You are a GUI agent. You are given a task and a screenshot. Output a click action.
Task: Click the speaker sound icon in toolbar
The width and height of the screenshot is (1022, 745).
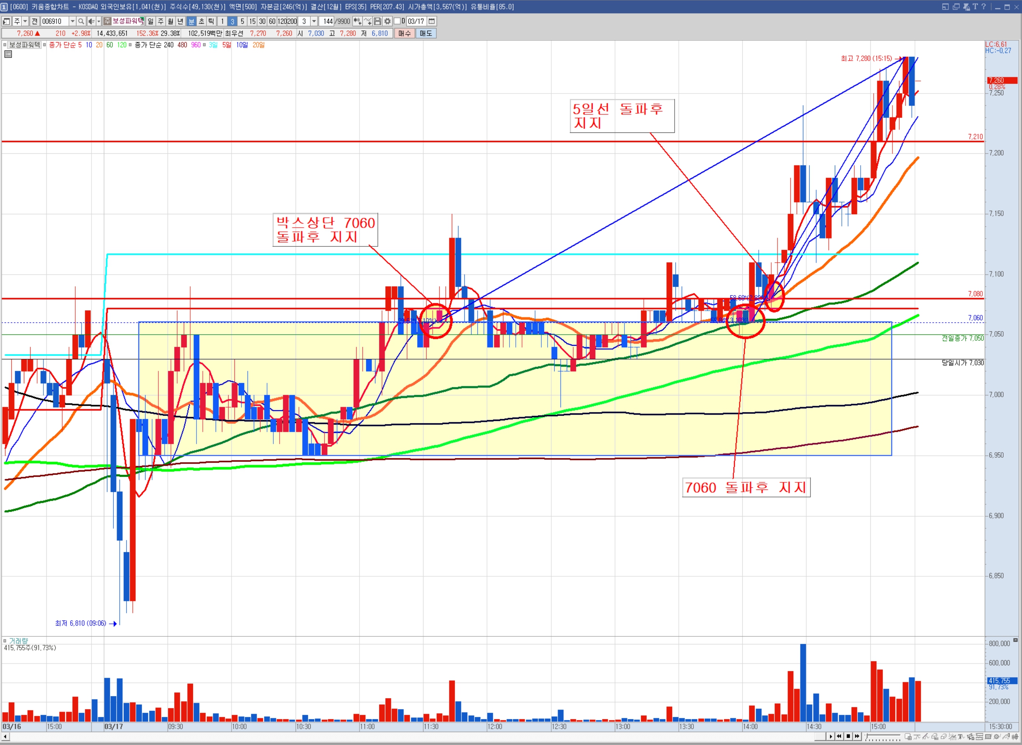click(91, 21)
